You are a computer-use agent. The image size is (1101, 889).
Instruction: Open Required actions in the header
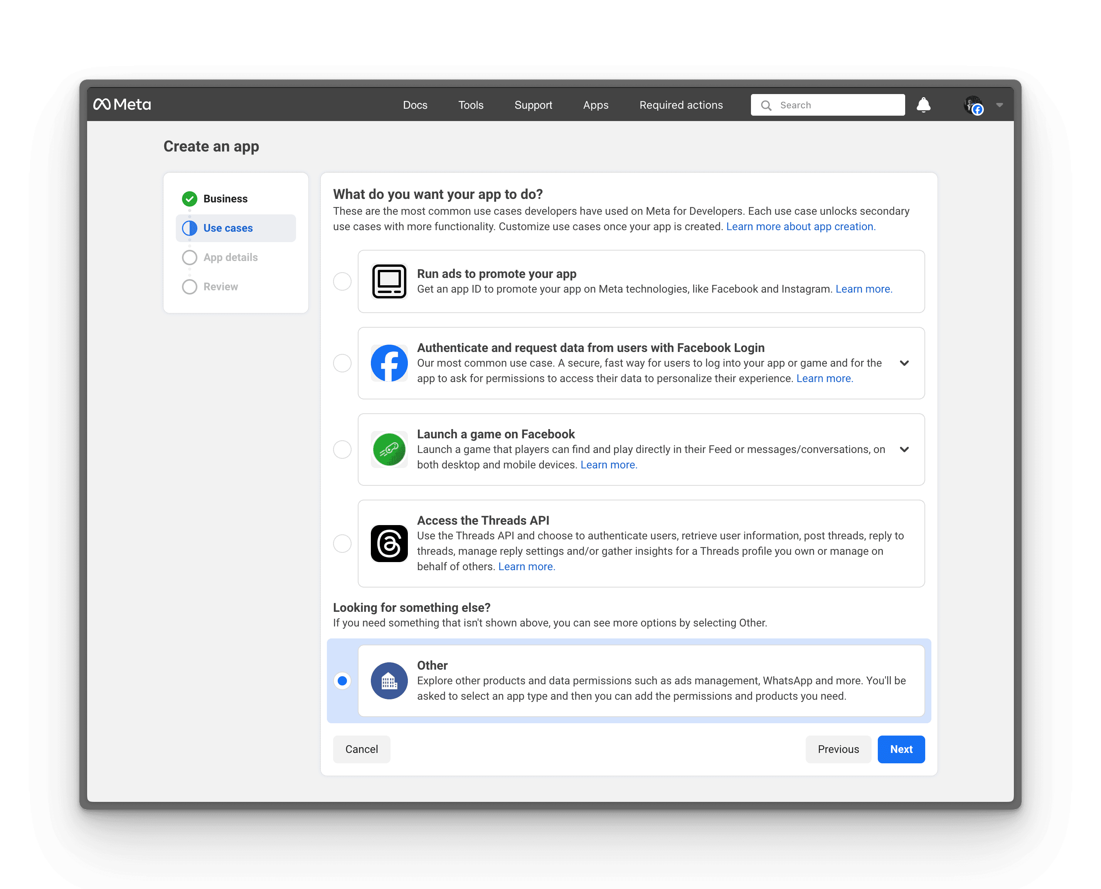[680, 105]
